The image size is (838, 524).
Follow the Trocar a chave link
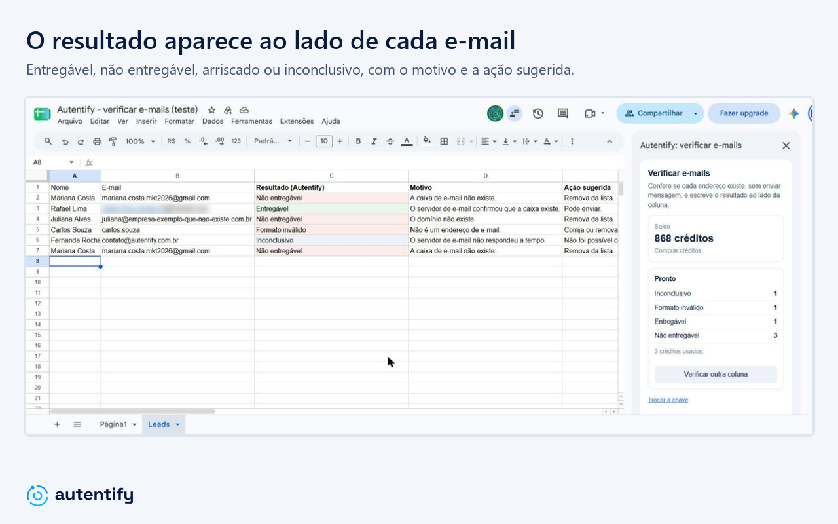click(x=668, y=400)
